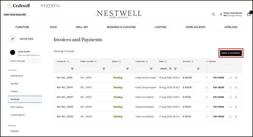Click the user account profile icon
Viewport: 253px width, 137px height.
(x=221, y=14)
